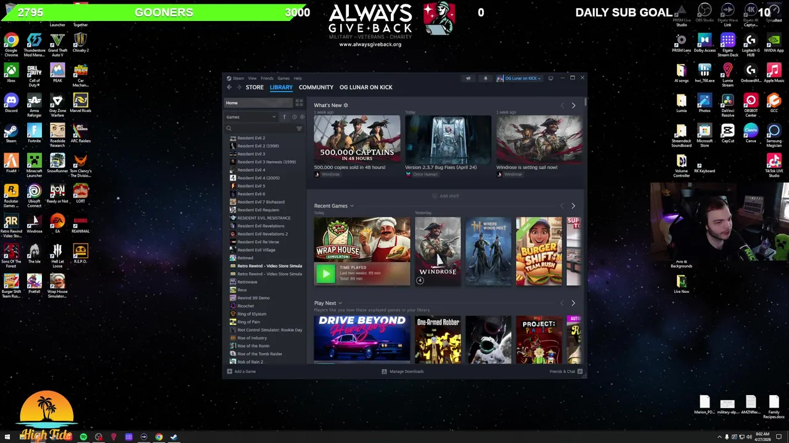Screen dimensions: 789x443
Task: Select Resident Evil 4 (2005) in game list
Action: [x=258, y=178]
